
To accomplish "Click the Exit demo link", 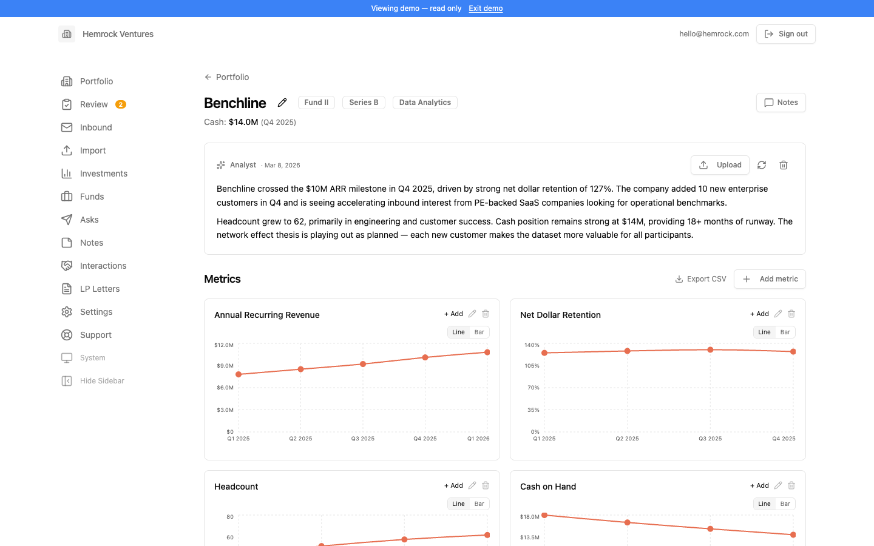I will [x=486, y=8].
